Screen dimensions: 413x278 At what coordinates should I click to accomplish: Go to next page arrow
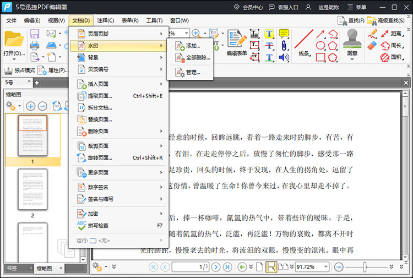click(x=216, y=267)
